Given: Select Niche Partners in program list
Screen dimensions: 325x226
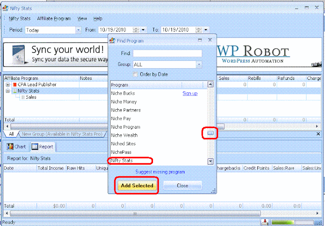Looking at the screenshot, I should pos(126,110).
